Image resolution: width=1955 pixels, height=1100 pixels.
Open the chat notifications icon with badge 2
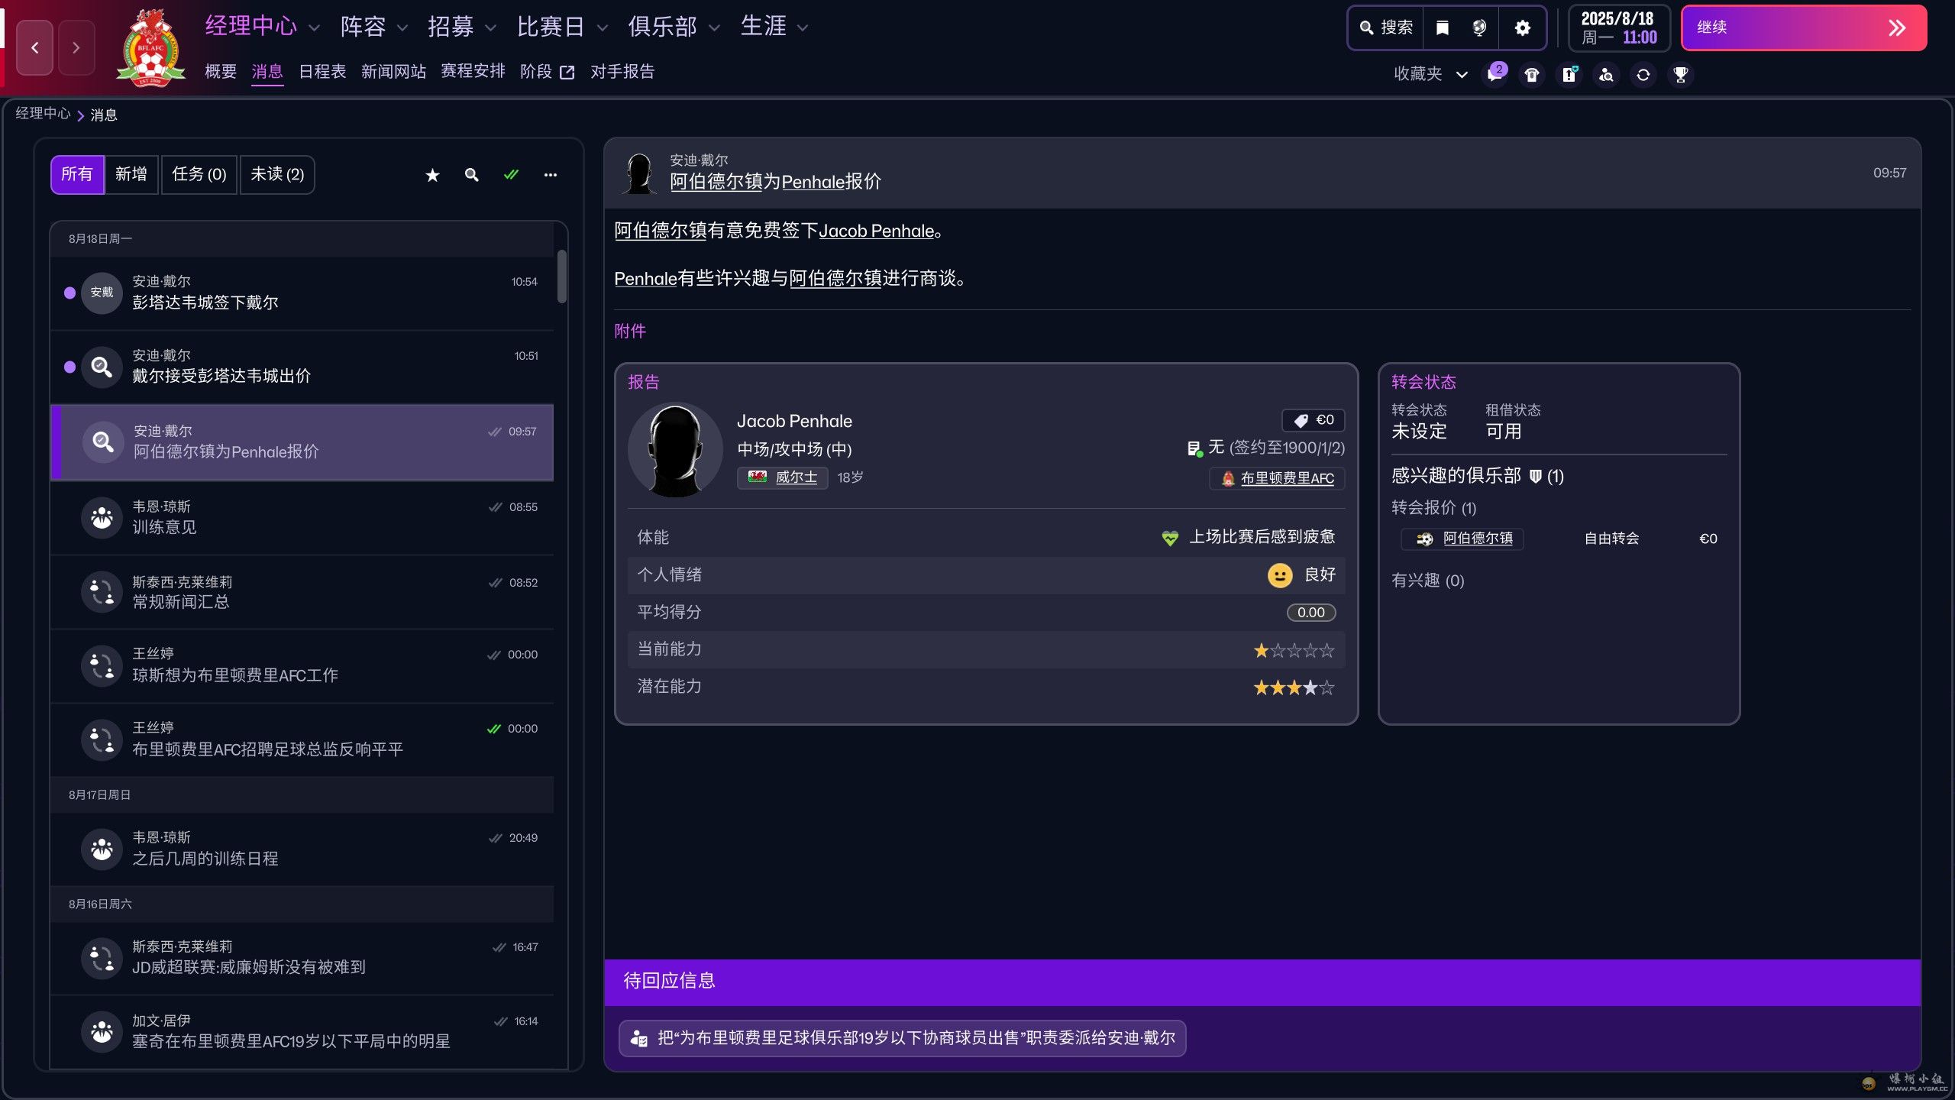tap(1495, 74)
